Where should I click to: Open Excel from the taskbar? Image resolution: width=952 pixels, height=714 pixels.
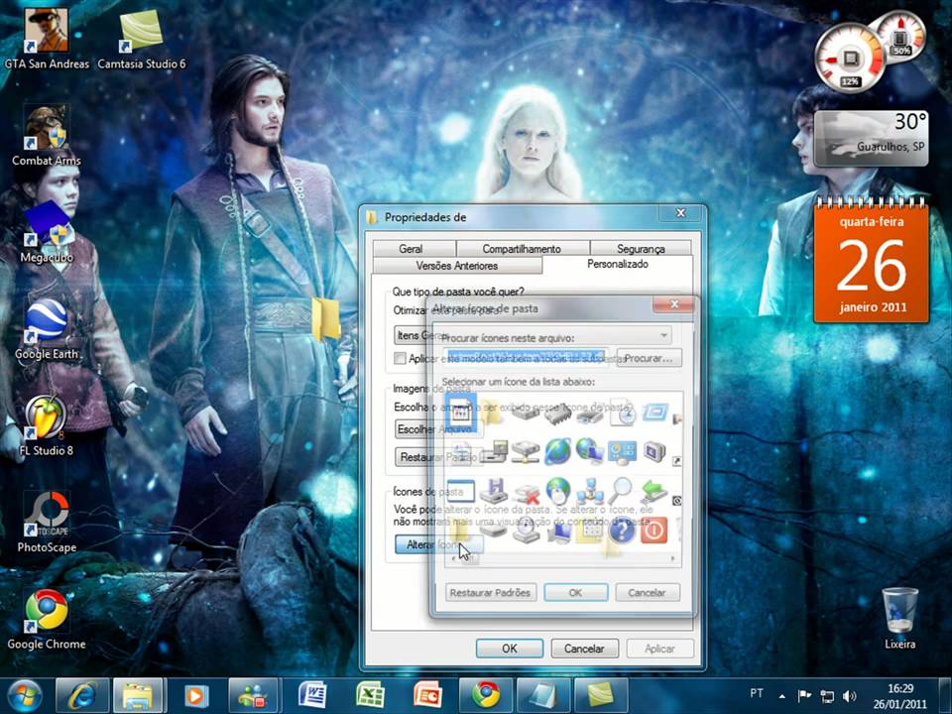pyautogui.click(x=370, y=695)
